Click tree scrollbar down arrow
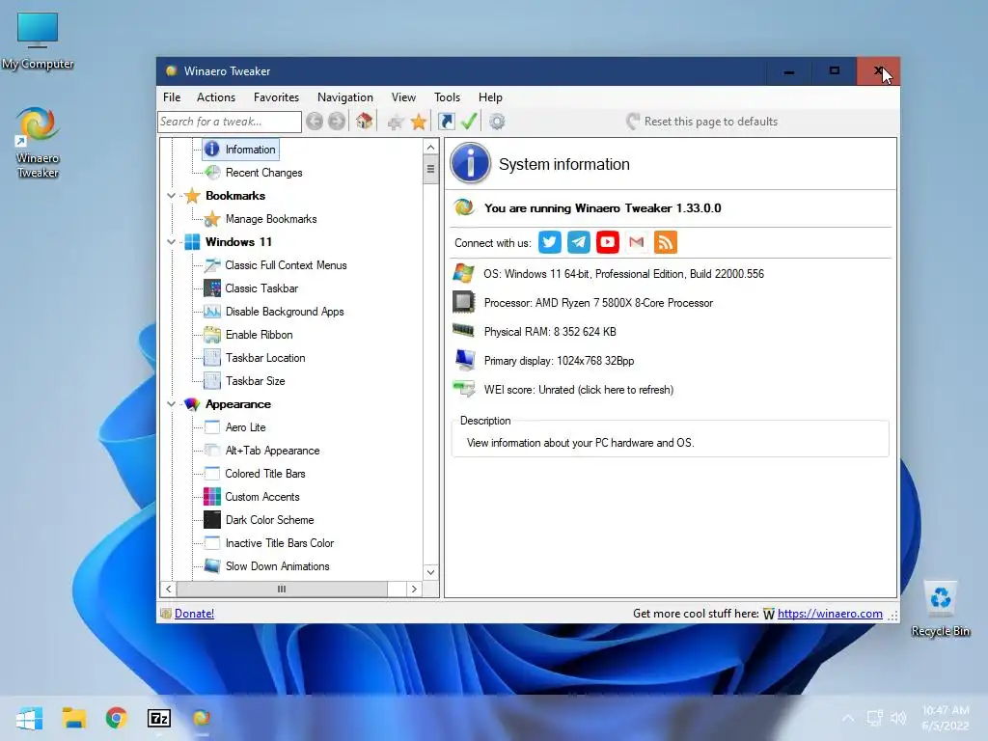 tap(430, 572)
